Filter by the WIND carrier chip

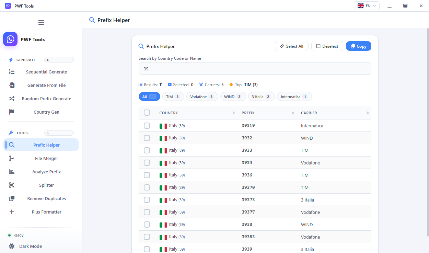click(x=233, y=97)
